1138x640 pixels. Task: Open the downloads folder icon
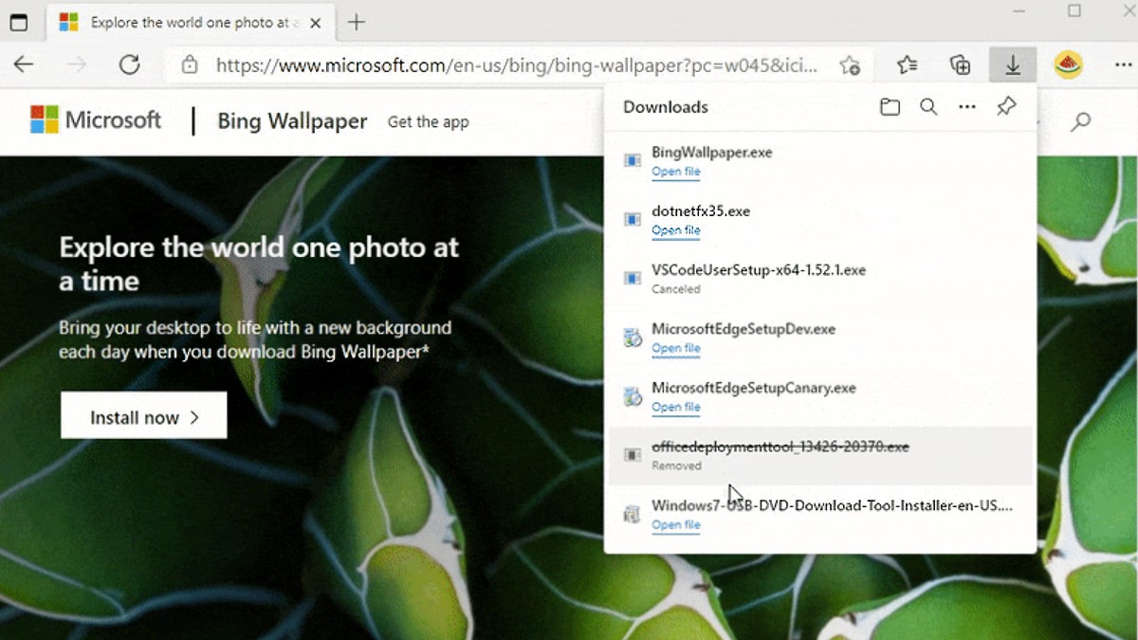(x=890, y=107)
